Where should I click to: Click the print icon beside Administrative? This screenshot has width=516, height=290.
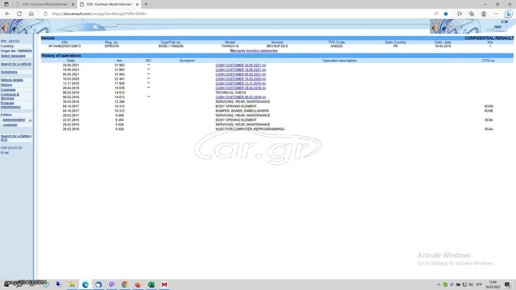coord(30,120)
